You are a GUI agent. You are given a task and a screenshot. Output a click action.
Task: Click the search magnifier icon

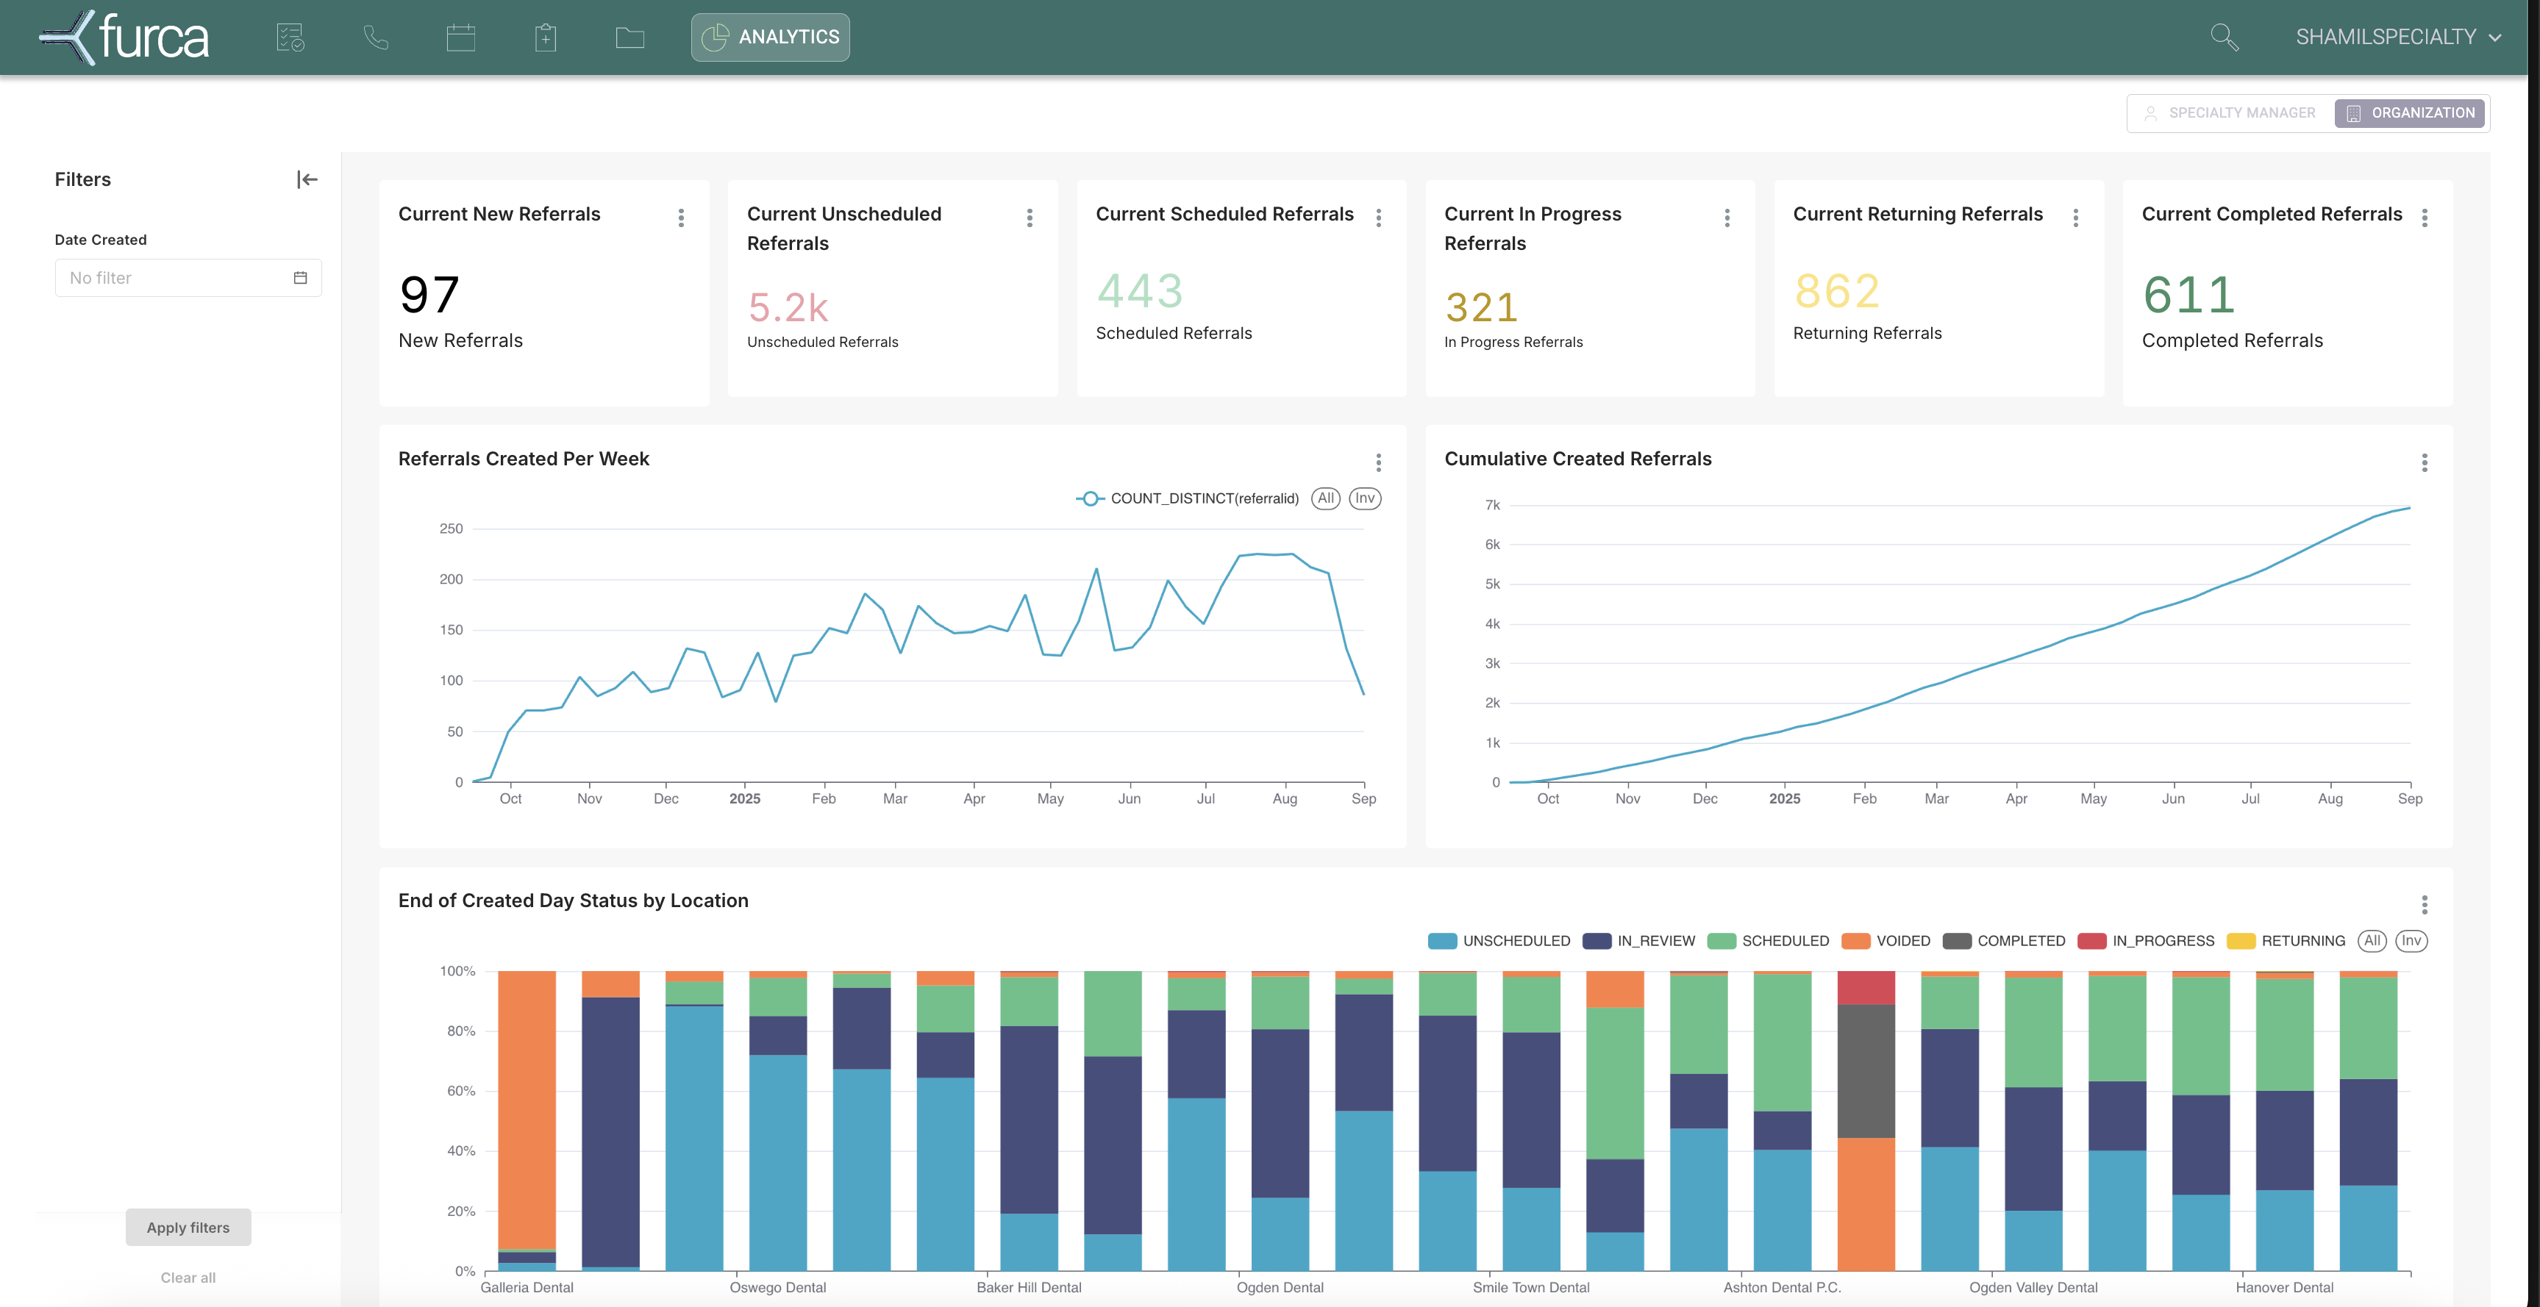coord(2224,37)
